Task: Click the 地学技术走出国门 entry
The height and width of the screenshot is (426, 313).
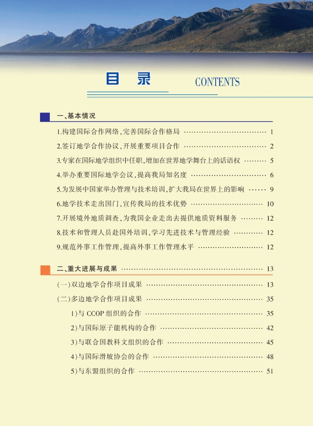Action: [x=121, y=204]
